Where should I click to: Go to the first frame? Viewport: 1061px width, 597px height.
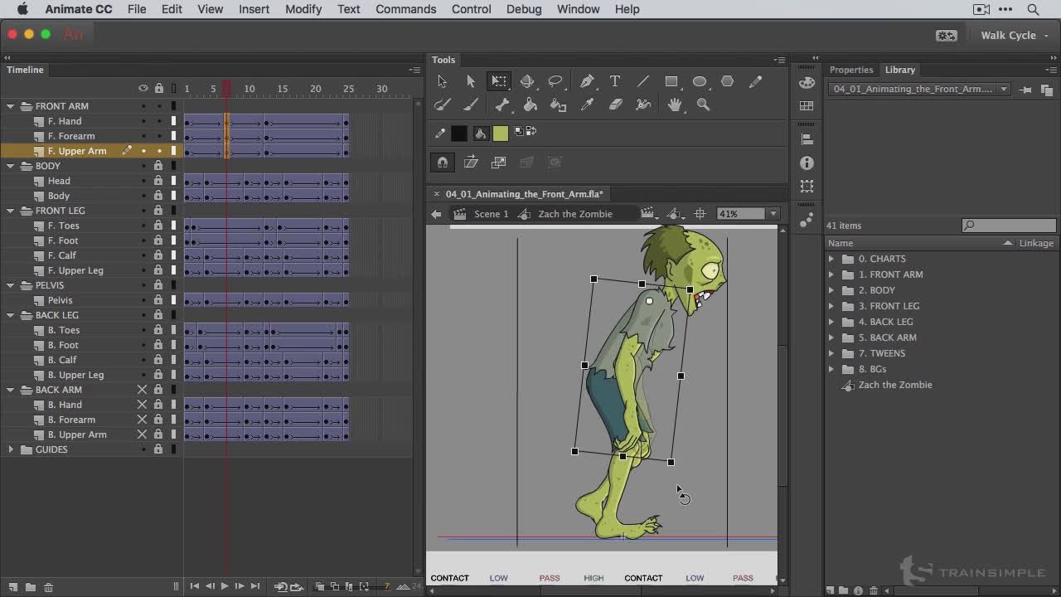(x=194, y=586)
